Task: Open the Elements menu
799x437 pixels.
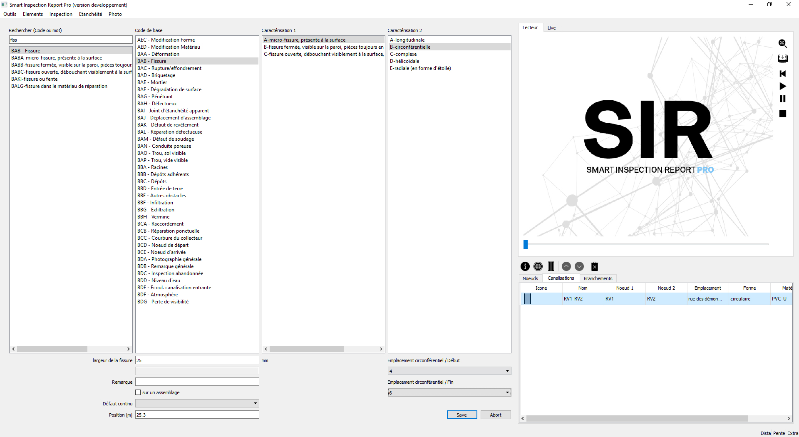Action: point(33,14)
